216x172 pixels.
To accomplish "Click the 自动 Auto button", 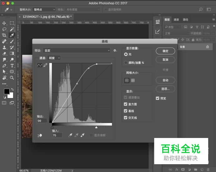I will pos(165,80).
